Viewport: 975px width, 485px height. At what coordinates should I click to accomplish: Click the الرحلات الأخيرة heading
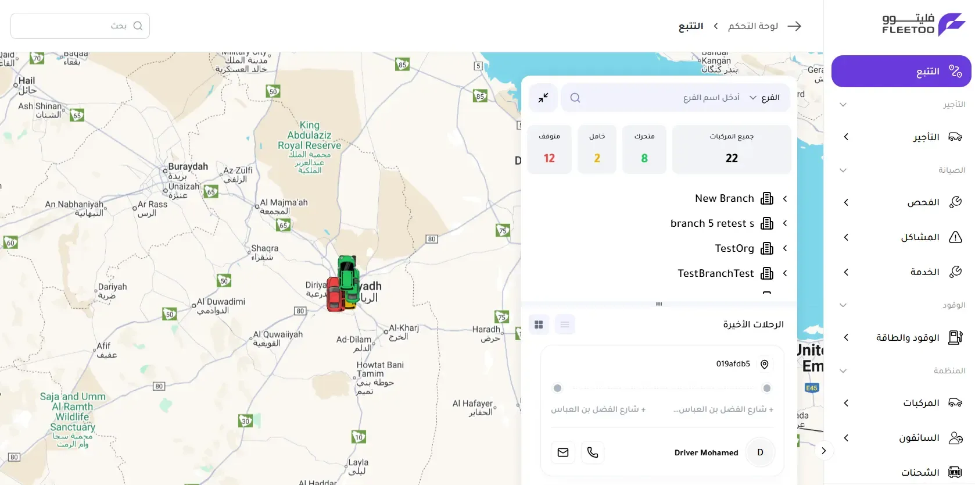tap(753, 324)
